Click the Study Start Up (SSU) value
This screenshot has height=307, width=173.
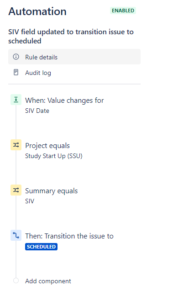(54, 156)
